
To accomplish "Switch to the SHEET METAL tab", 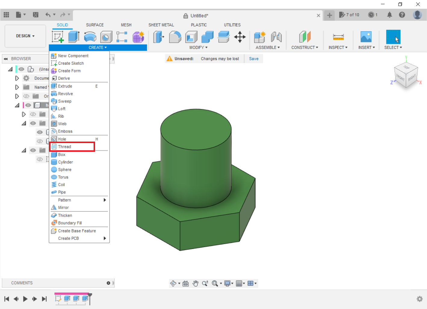I will 161,25.
